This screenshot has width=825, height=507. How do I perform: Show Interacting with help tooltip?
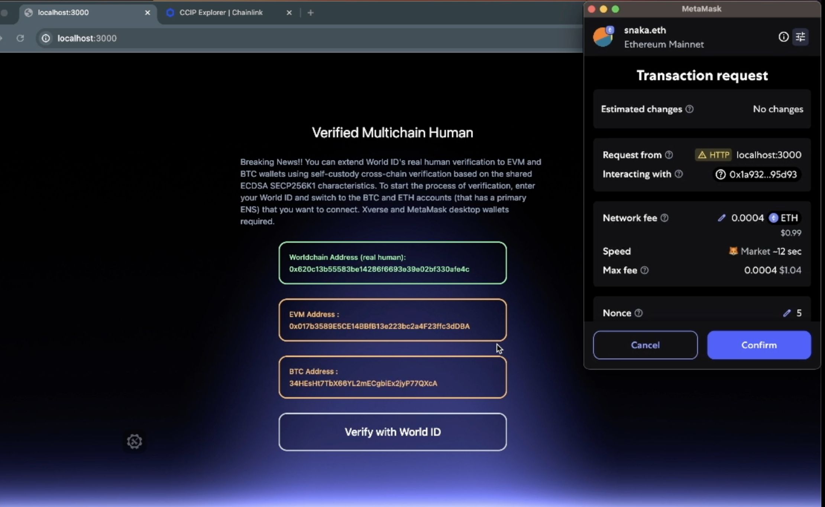[679, 174]
